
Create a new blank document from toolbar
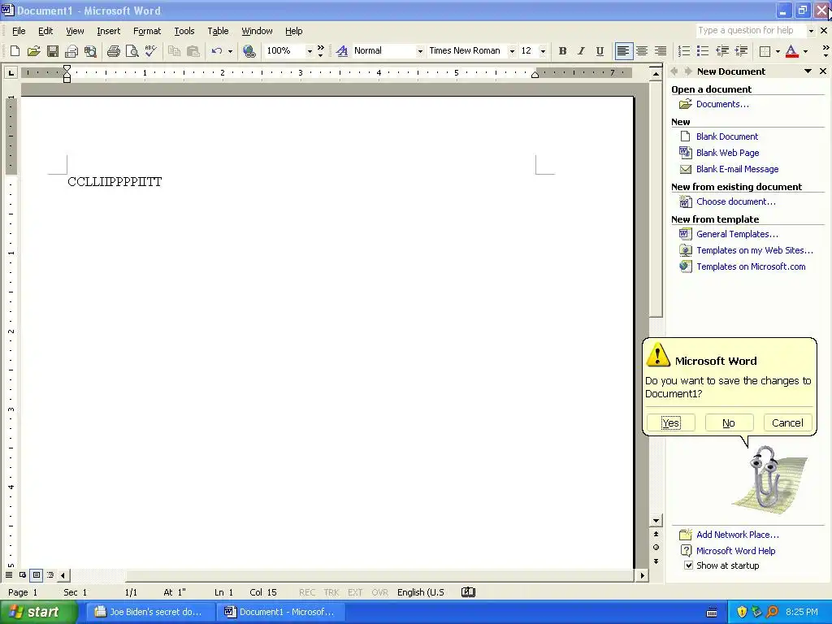(15, 51)
